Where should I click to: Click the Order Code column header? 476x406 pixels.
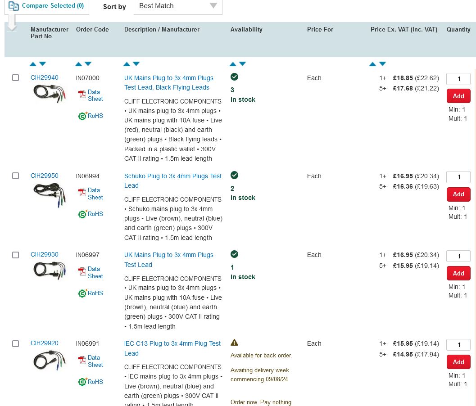tap(92, 29)
